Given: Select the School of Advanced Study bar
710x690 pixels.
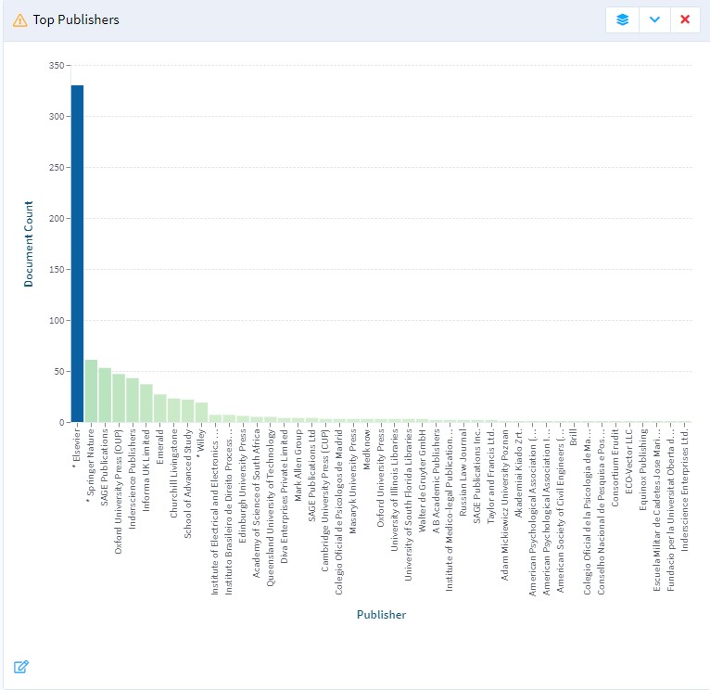Looking at the screenshot, I should [188, 411].
